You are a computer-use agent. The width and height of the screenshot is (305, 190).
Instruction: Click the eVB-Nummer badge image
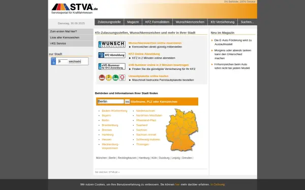pos(112,66)
